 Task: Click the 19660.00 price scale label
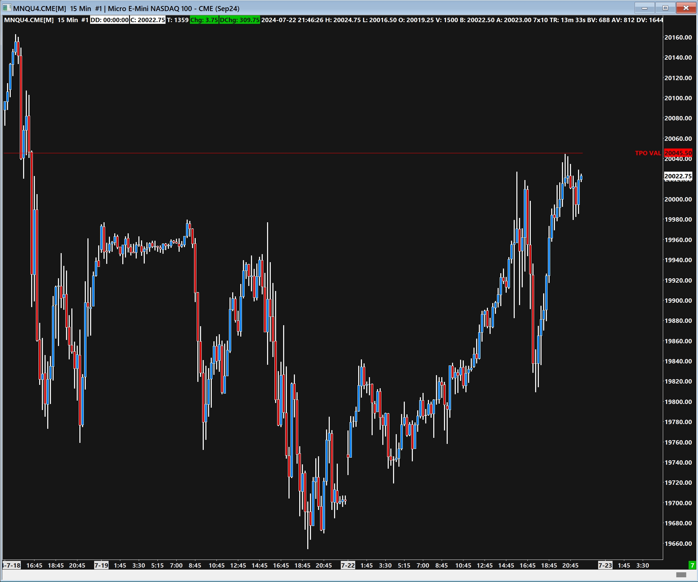tap(678, 543)
